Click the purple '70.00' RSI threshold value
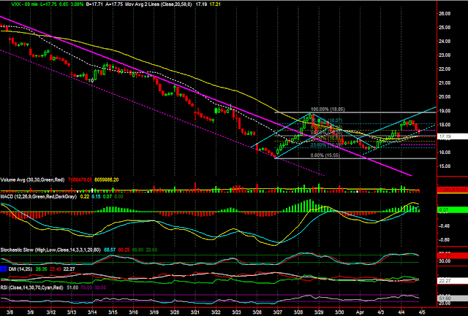 pyautogui.click(x=86, y=288)
